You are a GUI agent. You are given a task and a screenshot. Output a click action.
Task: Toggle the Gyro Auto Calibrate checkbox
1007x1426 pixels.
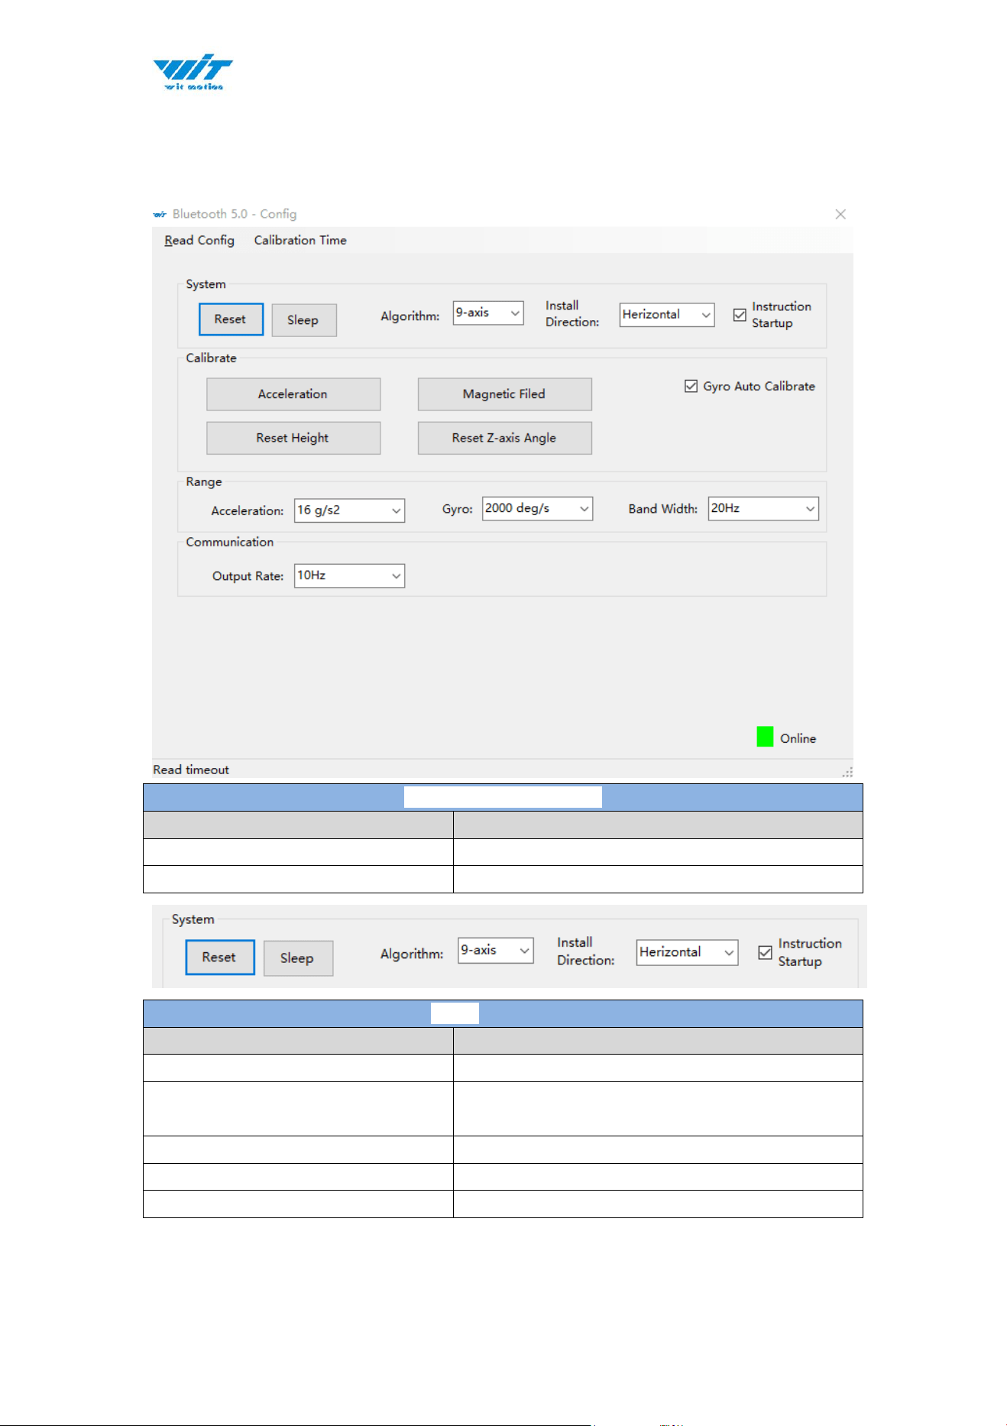tap(691, 386)
